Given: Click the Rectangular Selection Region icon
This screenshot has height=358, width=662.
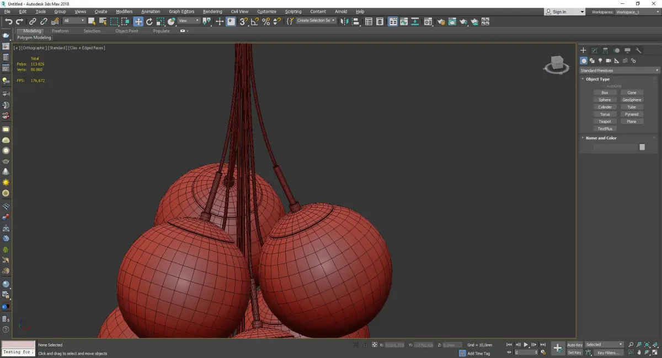Looking at the screenshot, I should (x=114, y=21).
